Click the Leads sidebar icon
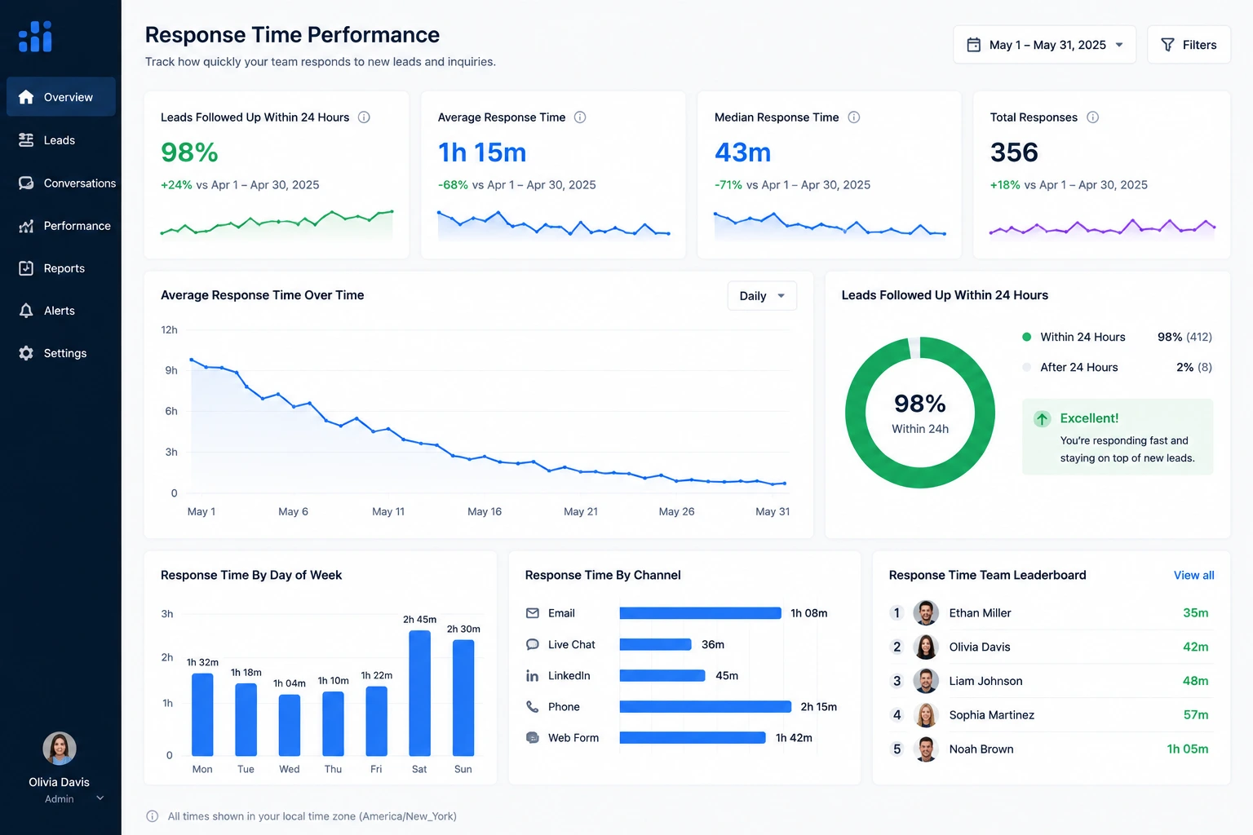This screenshot has height=835, width=1253. tap(26, 140)
